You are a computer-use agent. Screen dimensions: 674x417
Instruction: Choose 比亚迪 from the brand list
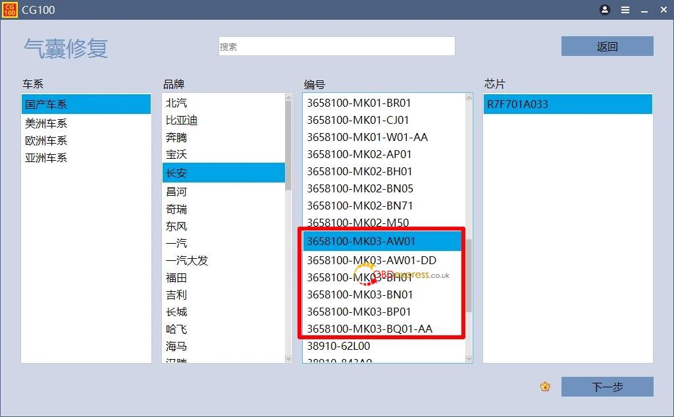pos(182,120)
